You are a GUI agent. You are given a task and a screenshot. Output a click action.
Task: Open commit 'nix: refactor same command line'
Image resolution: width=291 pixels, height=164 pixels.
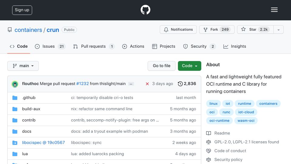pos(102,109)
